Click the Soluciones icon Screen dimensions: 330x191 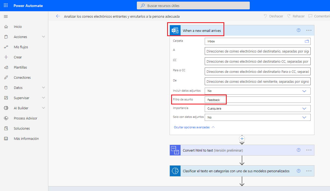coord(6,129)
